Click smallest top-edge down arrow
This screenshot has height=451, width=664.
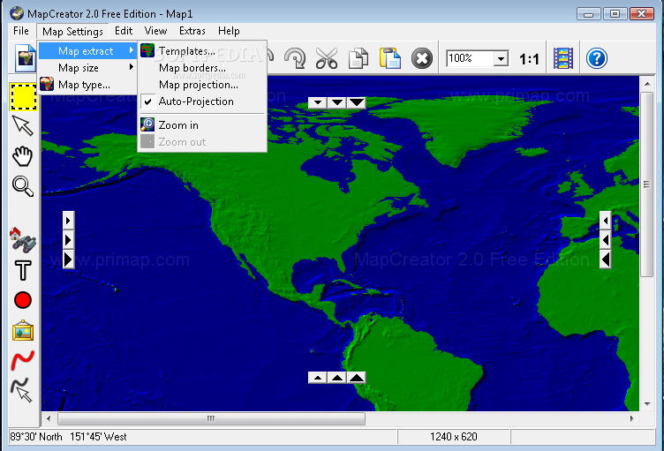318,102
